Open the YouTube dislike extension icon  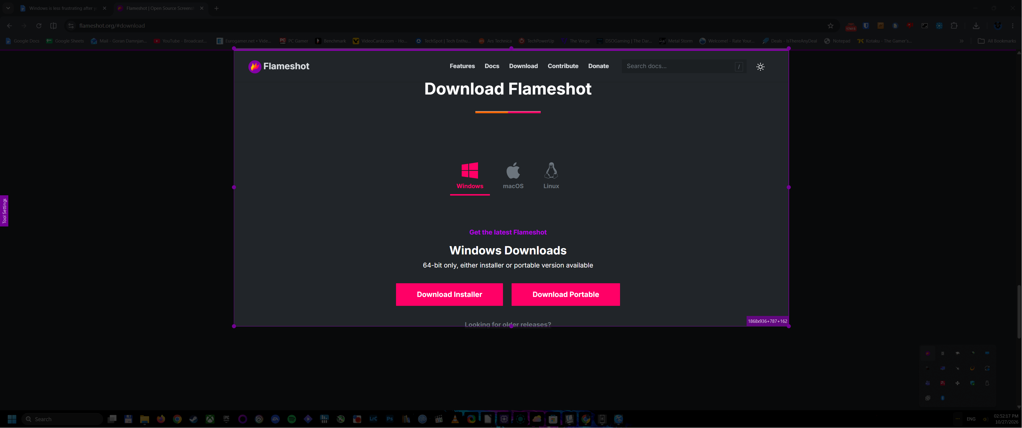tap(910, 26)
